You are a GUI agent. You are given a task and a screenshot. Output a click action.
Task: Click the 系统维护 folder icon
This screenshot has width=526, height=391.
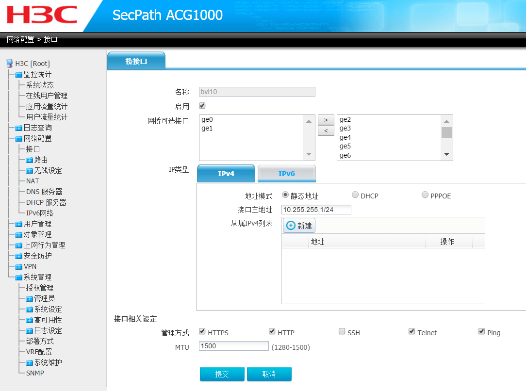click(x=29, y=362)
